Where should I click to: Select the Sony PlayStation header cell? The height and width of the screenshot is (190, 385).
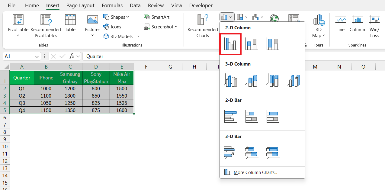click(x=96, y=78)
